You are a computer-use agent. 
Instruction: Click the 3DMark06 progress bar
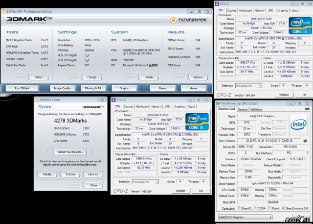click(112, 20)
